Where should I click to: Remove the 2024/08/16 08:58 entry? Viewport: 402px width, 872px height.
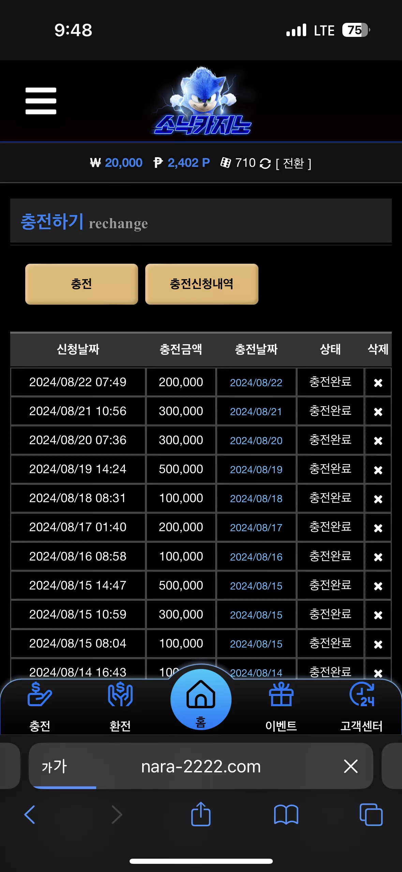(378, 557)
